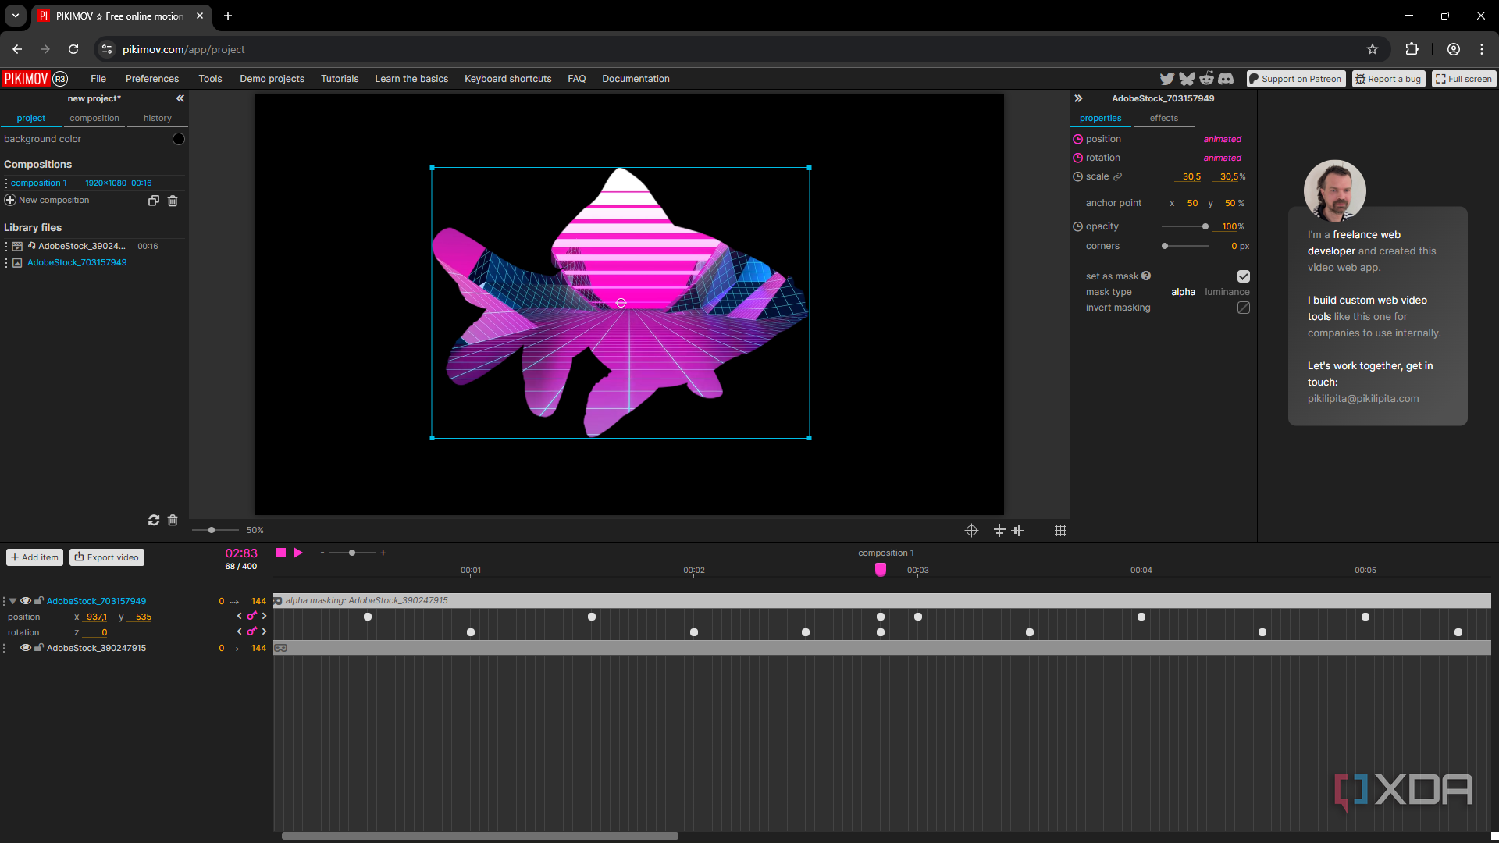Enable opacity animation stopwatch
1499x843 pixels.
point(1077,226)
